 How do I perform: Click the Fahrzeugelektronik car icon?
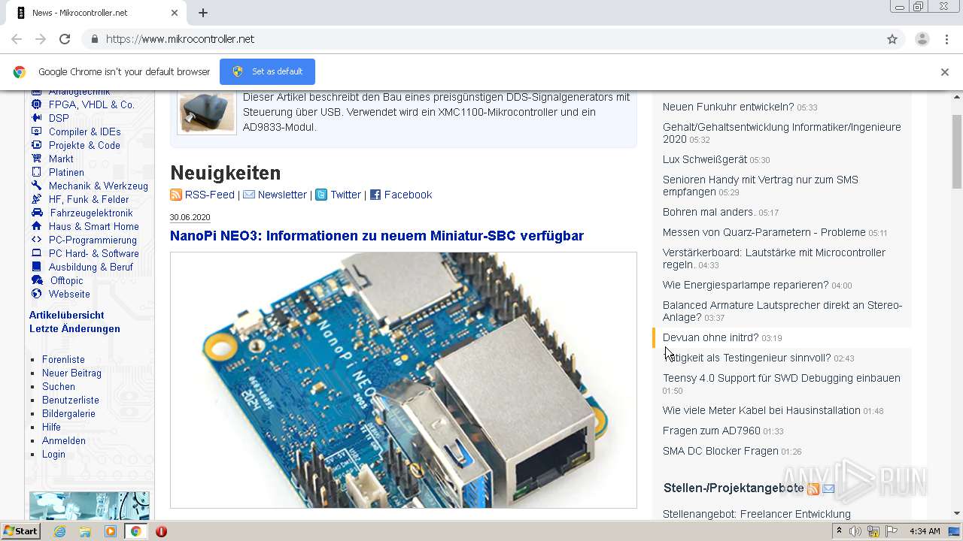pos(36,213)
